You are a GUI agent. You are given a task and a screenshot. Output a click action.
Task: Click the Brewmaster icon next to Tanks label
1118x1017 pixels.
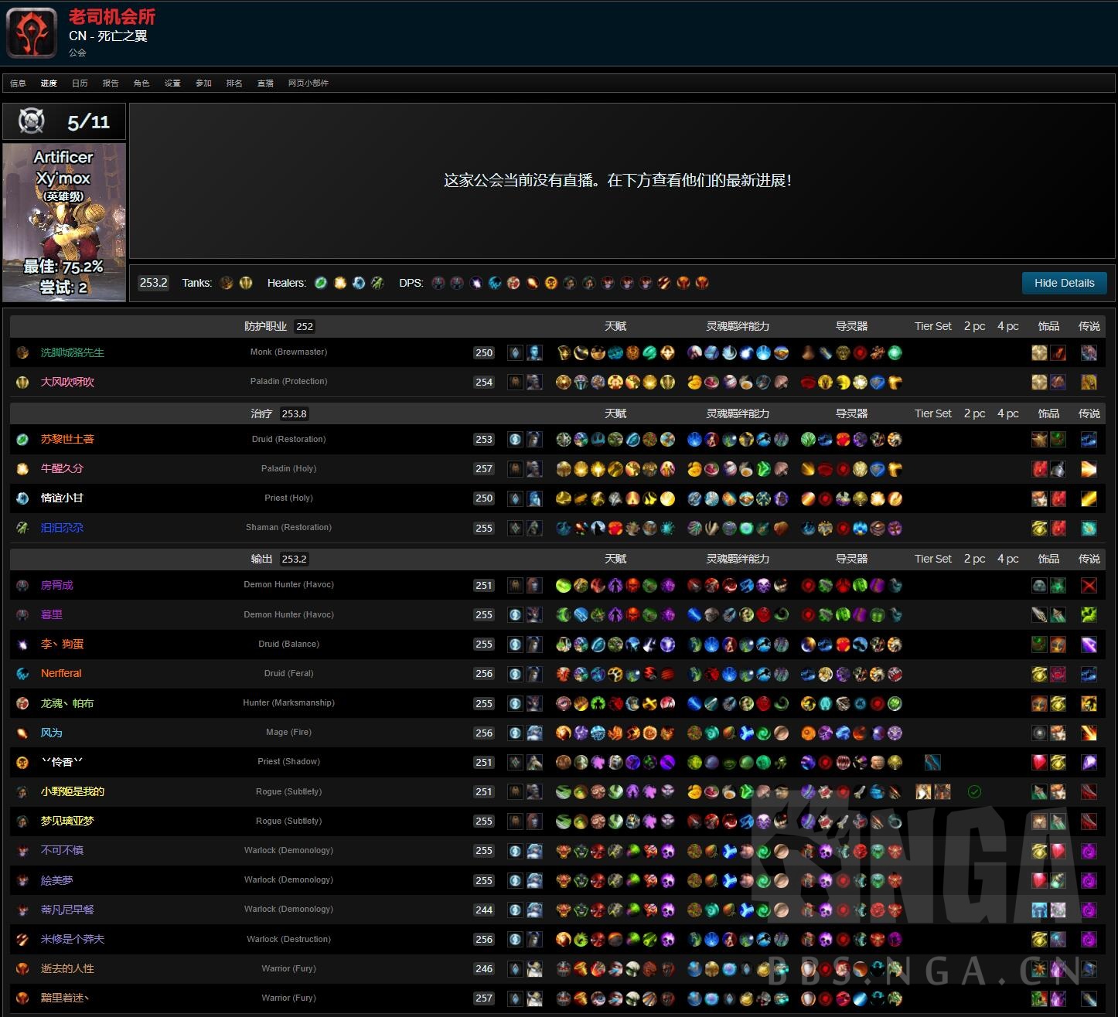click(227, 283)
